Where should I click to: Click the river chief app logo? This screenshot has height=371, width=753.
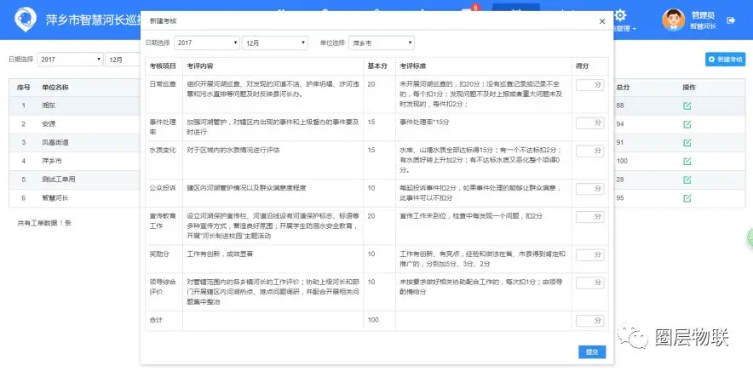25,20
